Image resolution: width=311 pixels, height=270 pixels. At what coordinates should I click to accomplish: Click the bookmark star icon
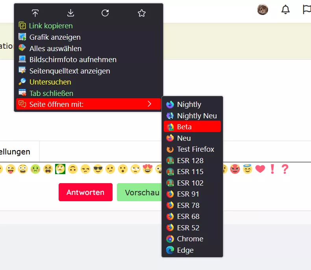click(x=142, y=13)
